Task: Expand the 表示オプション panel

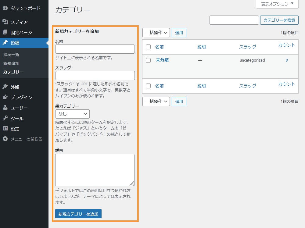Action: click(x=277, y=4)
